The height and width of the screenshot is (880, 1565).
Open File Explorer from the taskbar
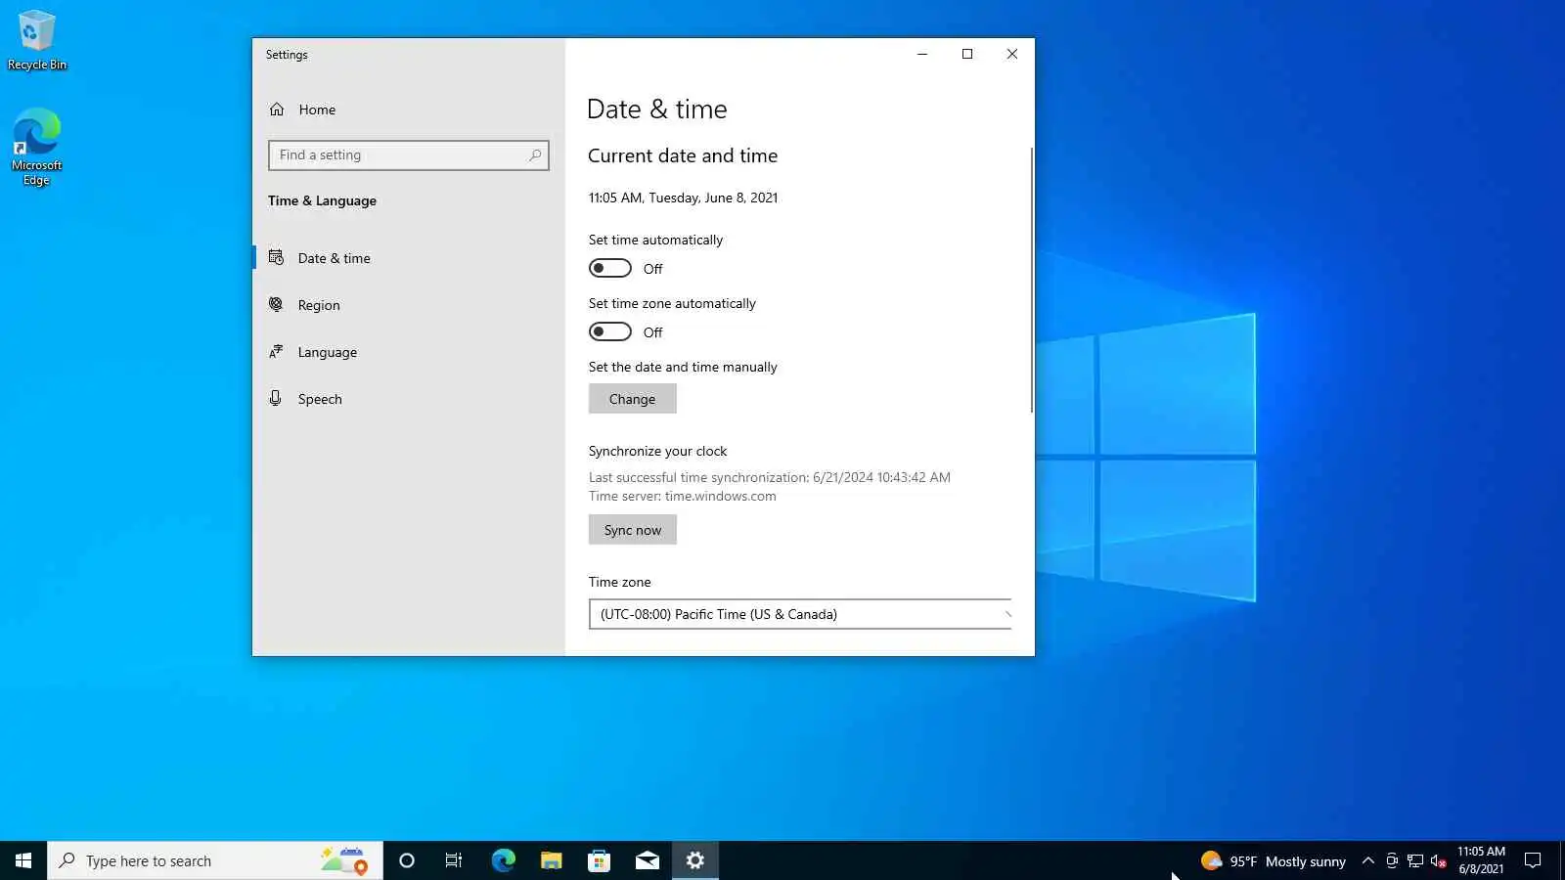551,860
